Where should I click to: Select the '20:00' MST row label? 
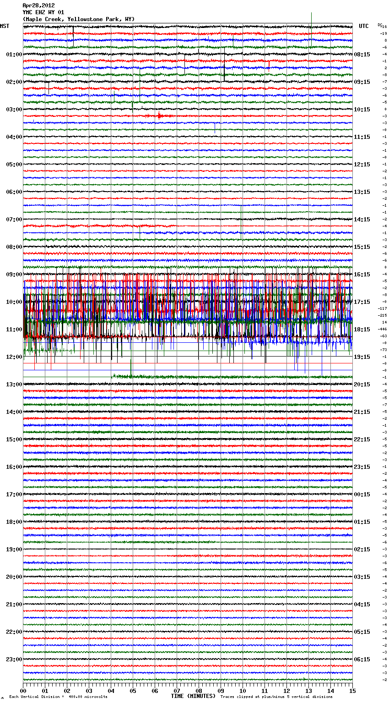14,577
